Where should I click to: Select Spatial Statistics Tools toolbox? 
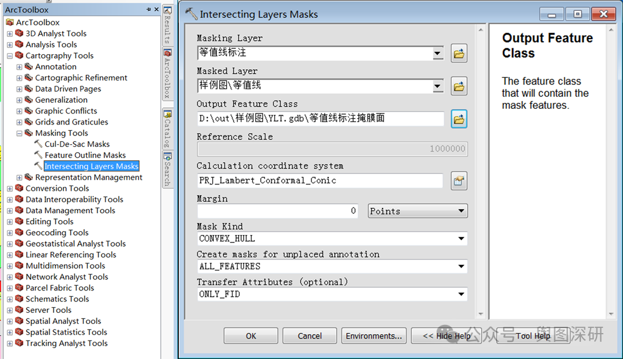point(66,332)
